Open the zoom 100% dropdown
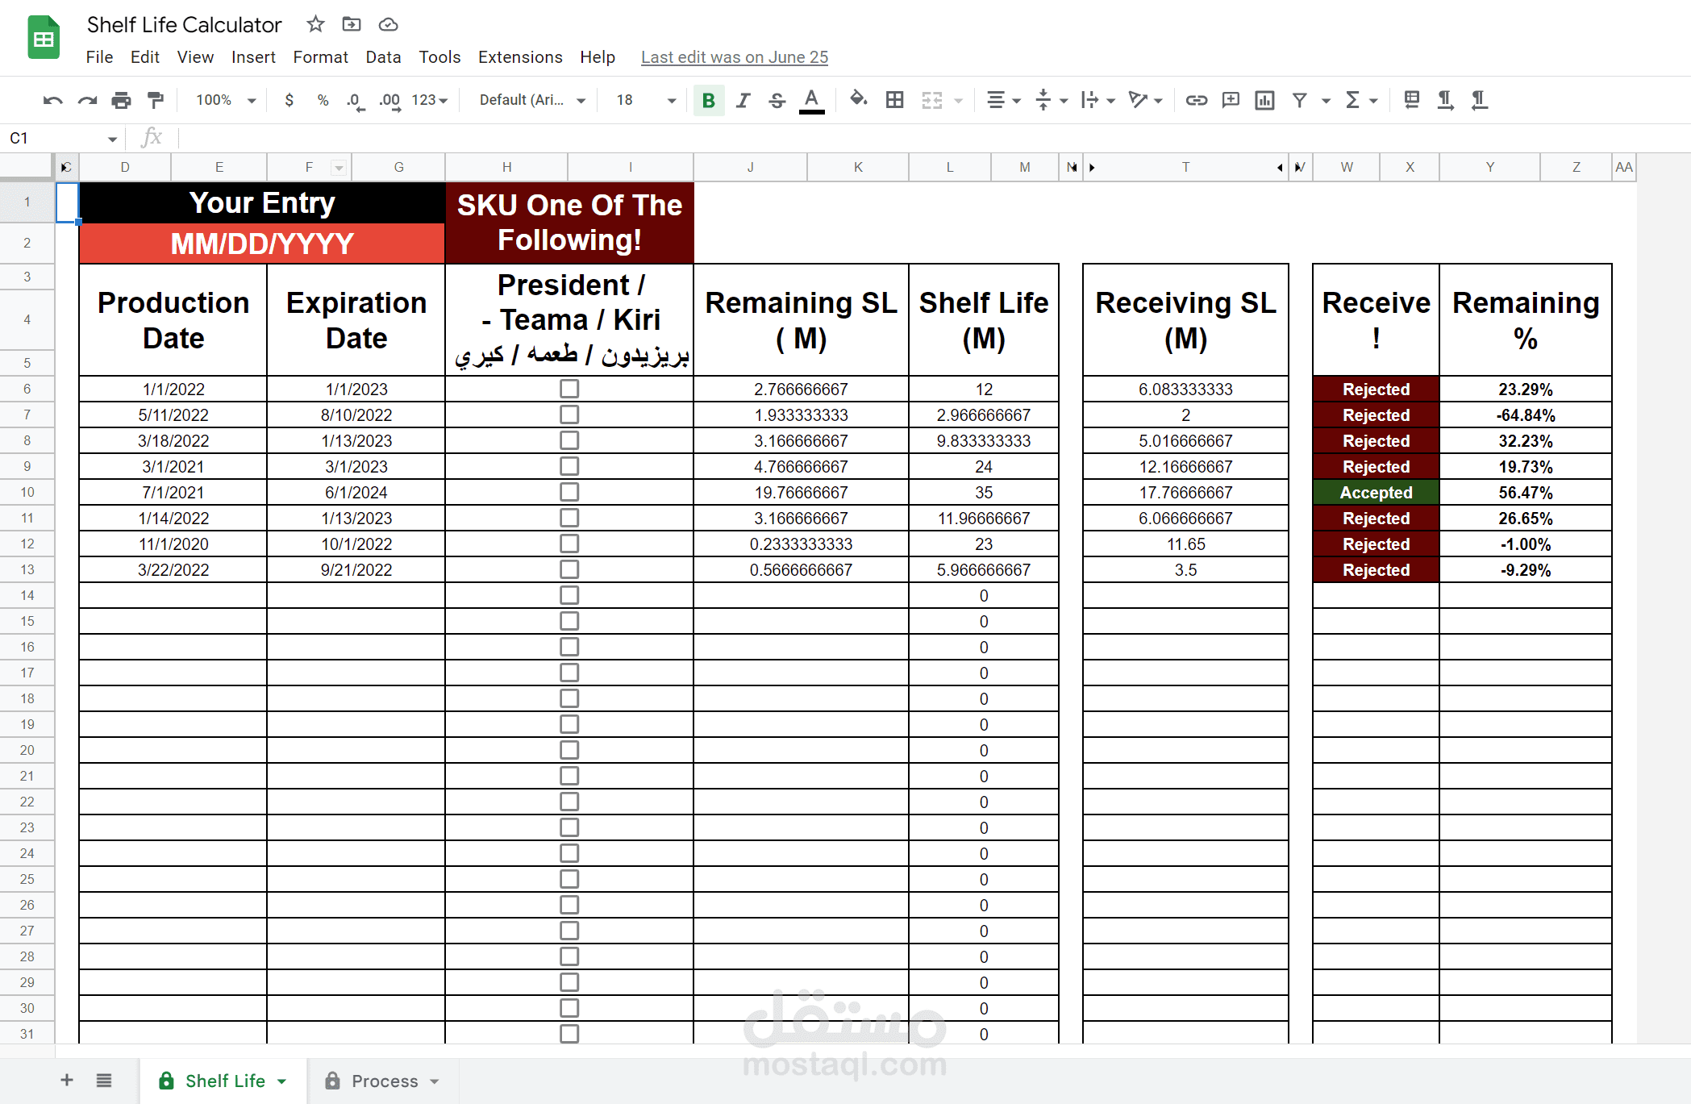 [226, 100]
